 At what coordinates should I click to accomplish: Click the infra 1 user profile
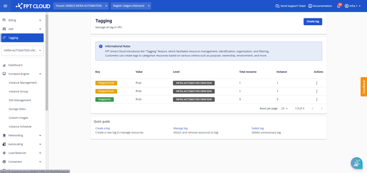pyautogui.click(x=353, y=6)
